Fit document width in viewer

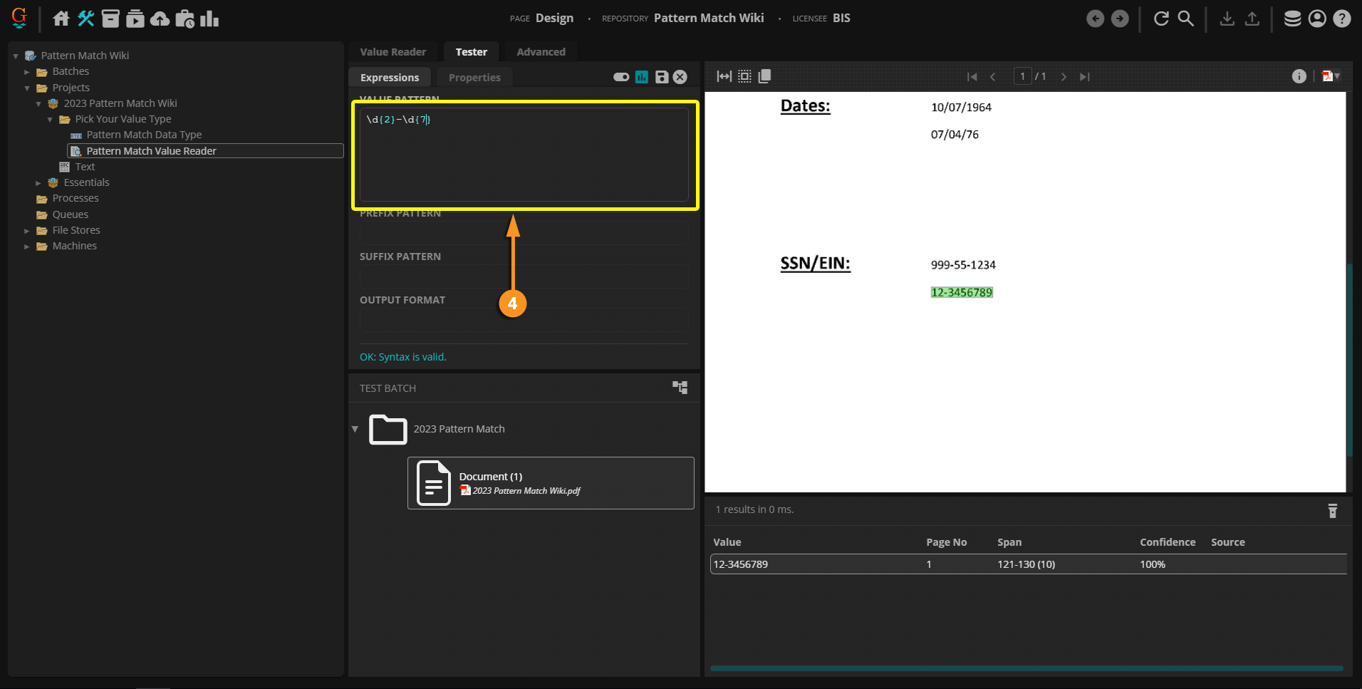tap(724, 76)
